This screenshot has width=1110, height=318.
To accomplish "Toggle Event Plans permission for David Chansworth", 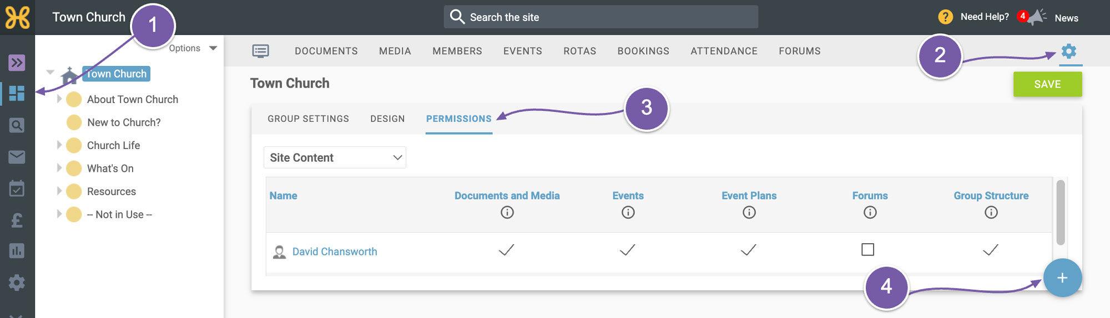I will tap(749, 250).
